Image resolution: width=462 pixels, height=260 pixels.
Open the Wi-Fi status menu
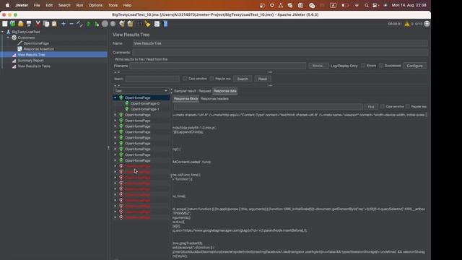tap(357, 5)
